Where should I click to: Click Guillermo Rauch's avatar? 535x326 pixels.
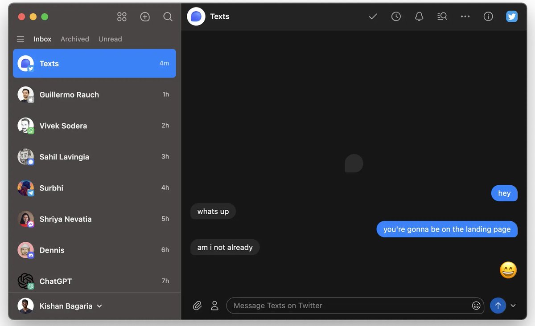[x=25, y=94]
